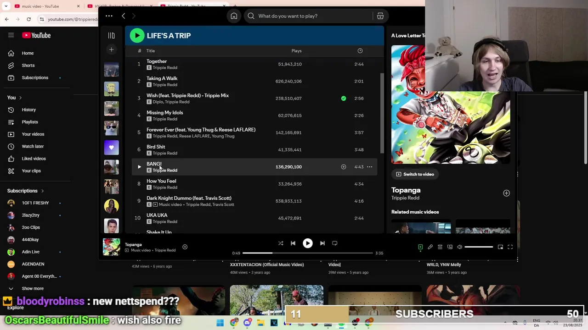Add Topanga to Liked Songs in player bar
Viewport: 588px width, 330px height.
(x=185, y=247)
